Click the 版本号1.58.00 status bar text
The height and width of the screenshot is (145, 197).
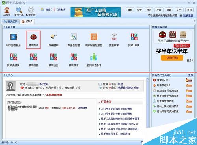(x=9, y=143)
